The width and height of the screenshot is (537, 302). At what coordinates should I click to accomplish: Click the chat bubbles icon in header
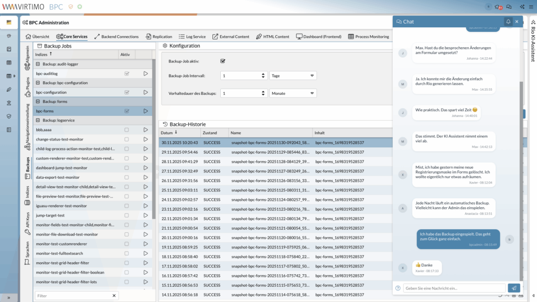509,7
